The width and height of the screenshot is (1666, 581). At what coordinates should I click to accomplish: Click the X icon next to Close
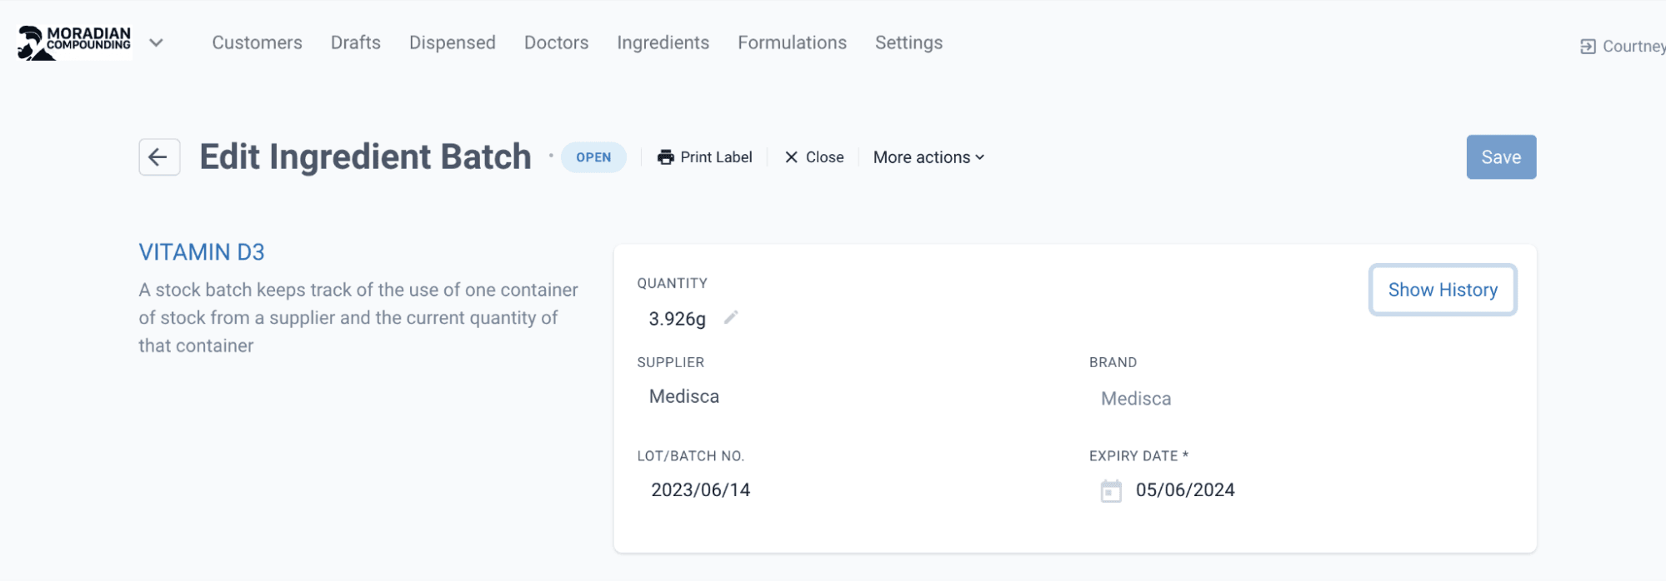tap(792, 157)
